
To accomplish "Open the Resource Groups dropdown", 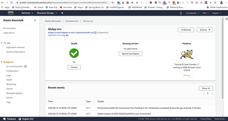I will [47, 13].
